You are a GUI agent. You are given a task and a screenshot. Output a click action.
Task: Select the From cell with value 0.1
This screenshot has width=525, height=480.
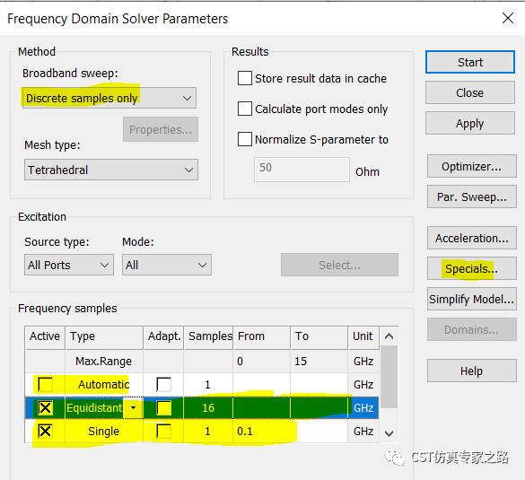pos(262,432)
